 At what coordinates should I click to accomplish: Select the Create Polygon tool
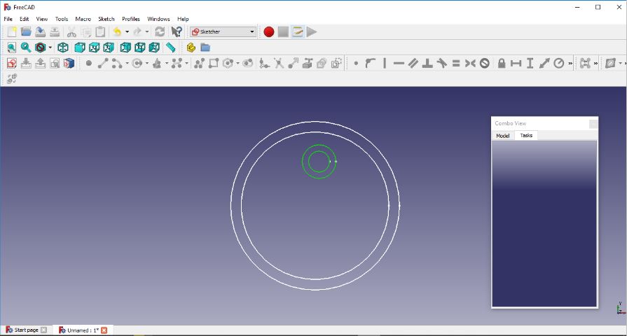pos(228,63)
